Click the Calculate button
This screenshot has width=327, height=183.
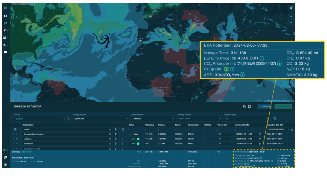point(283,106)
